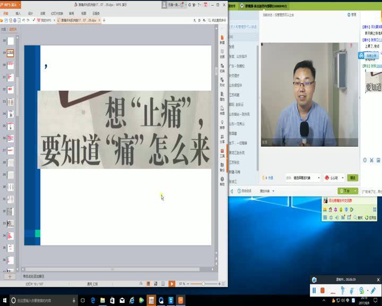
Task: Expand the 播放伴奏 dropdown arrow
Action: pos(273,191)
